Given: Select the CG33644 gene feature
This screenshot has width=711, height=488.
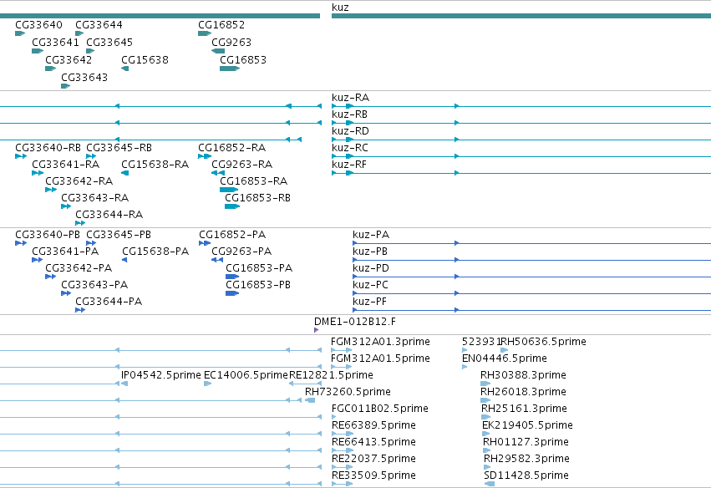Looking at the screenshot, I should [79, 33].
